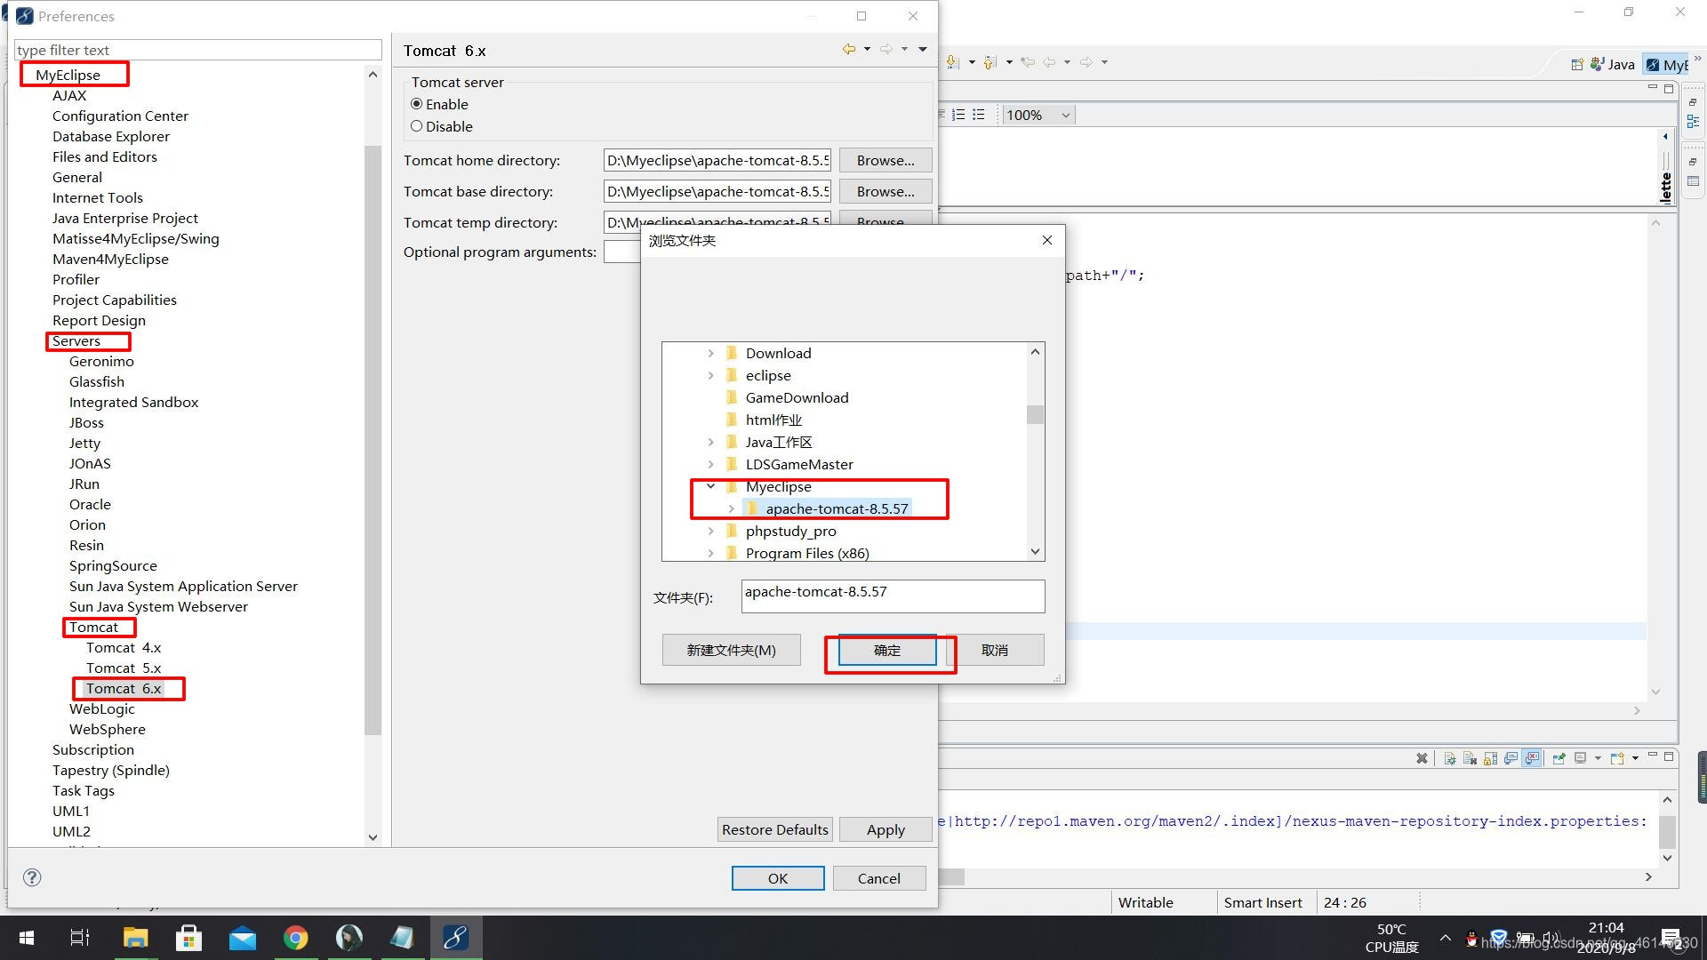Click editor Forward navigation arrow in main toolbar

point(1086,62)
